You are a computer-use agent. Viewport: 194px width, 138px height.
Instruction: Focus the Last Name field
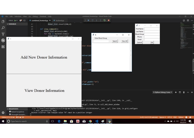pos(152,32)
